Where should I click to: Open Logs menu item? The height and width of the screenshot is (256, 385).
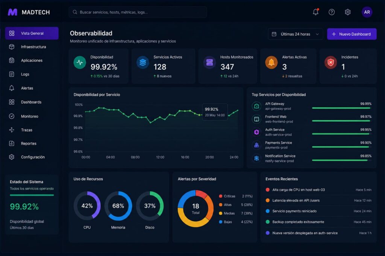tap(32, 74)
